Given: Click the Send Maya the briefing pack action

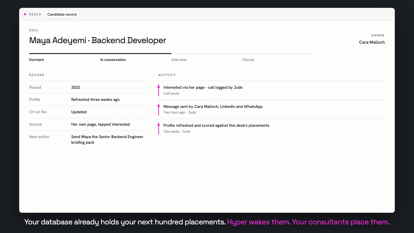Looking at the screenshot, I should (x=107, y=139).
